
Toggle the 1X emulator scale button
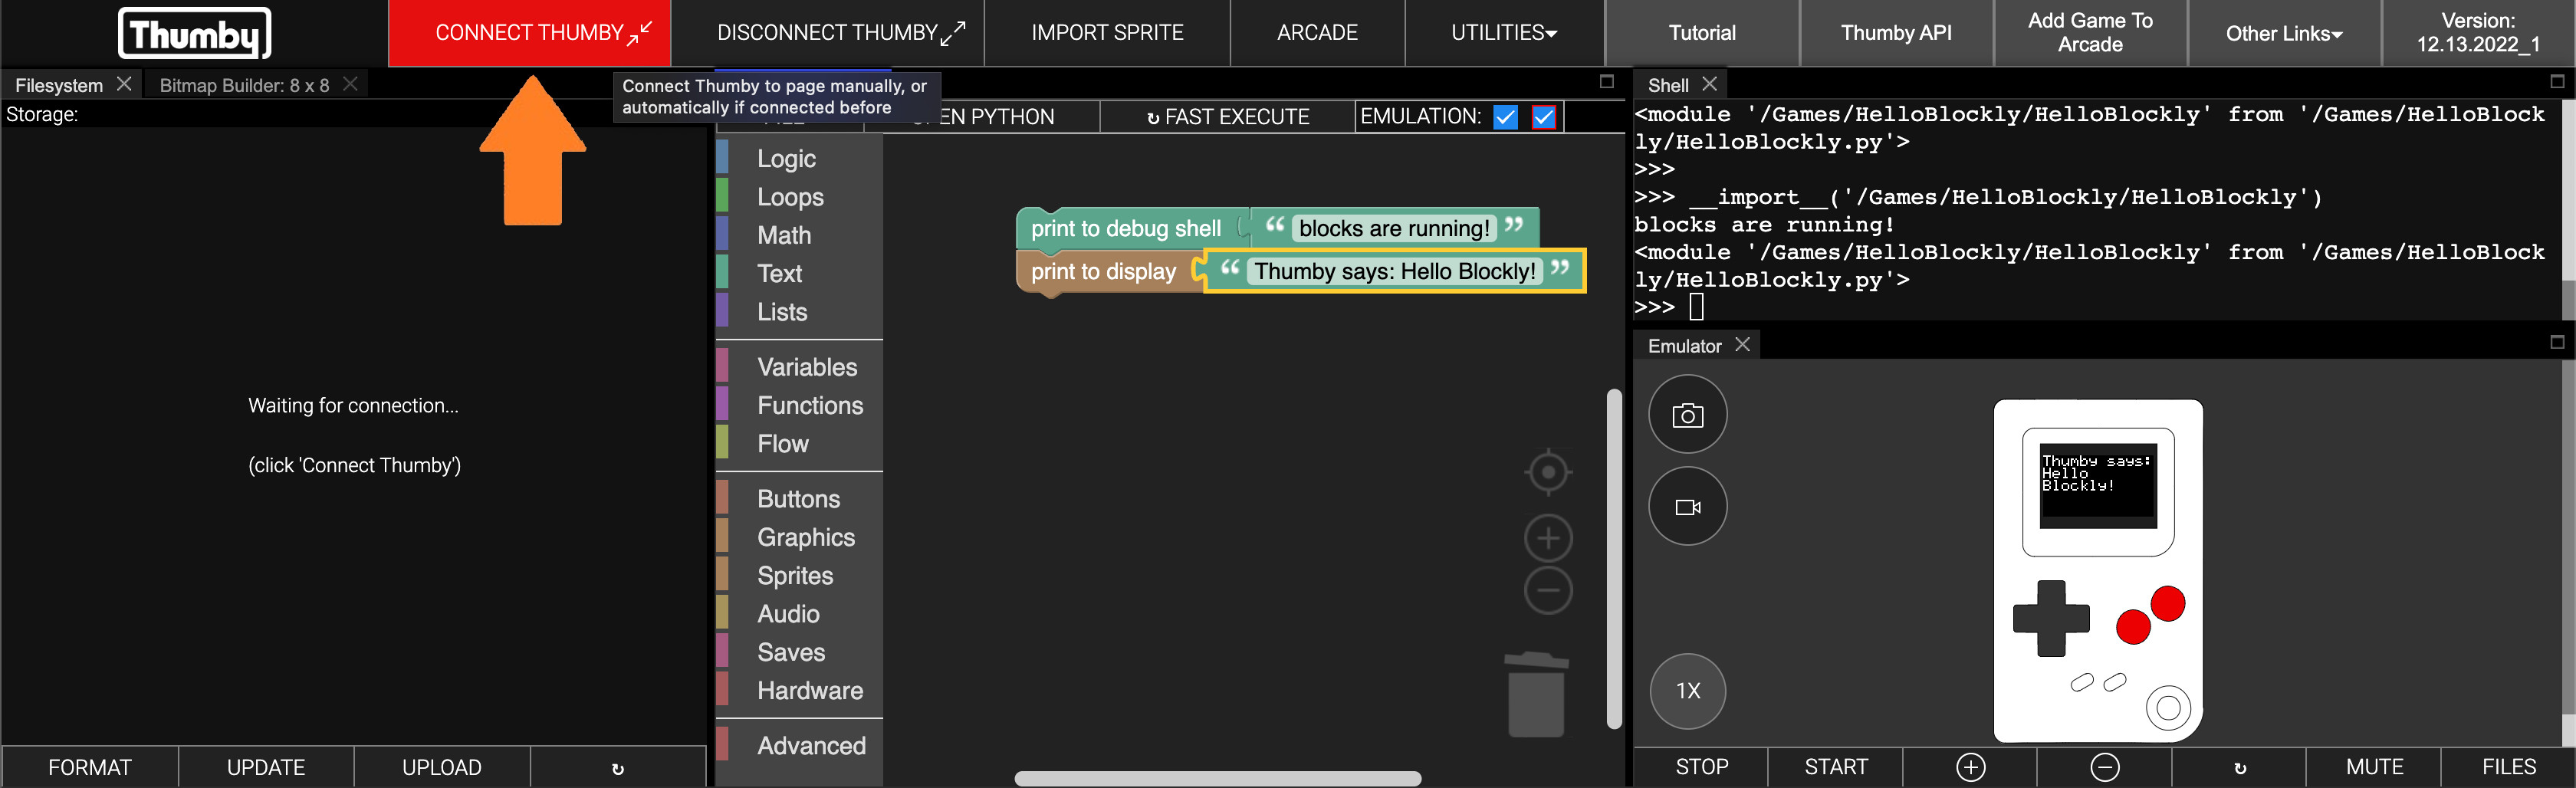[x=1687, y=691]
